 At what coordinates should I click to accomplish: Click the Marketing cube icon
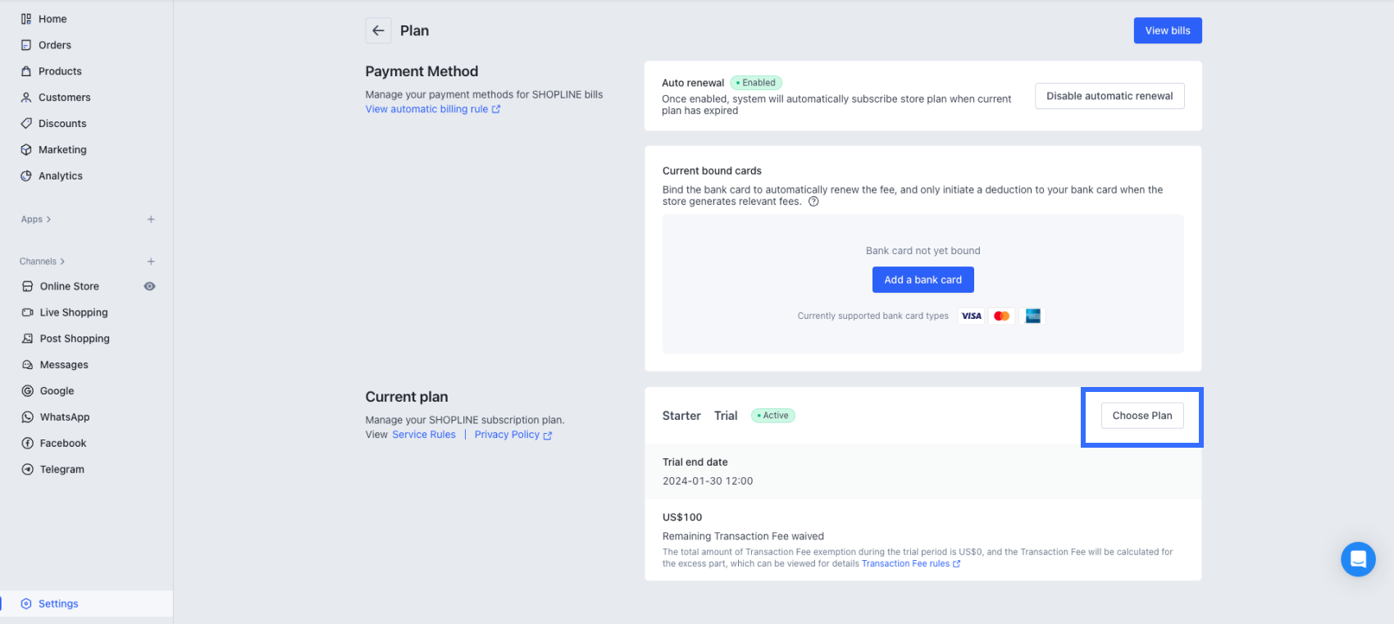(26, 150)
